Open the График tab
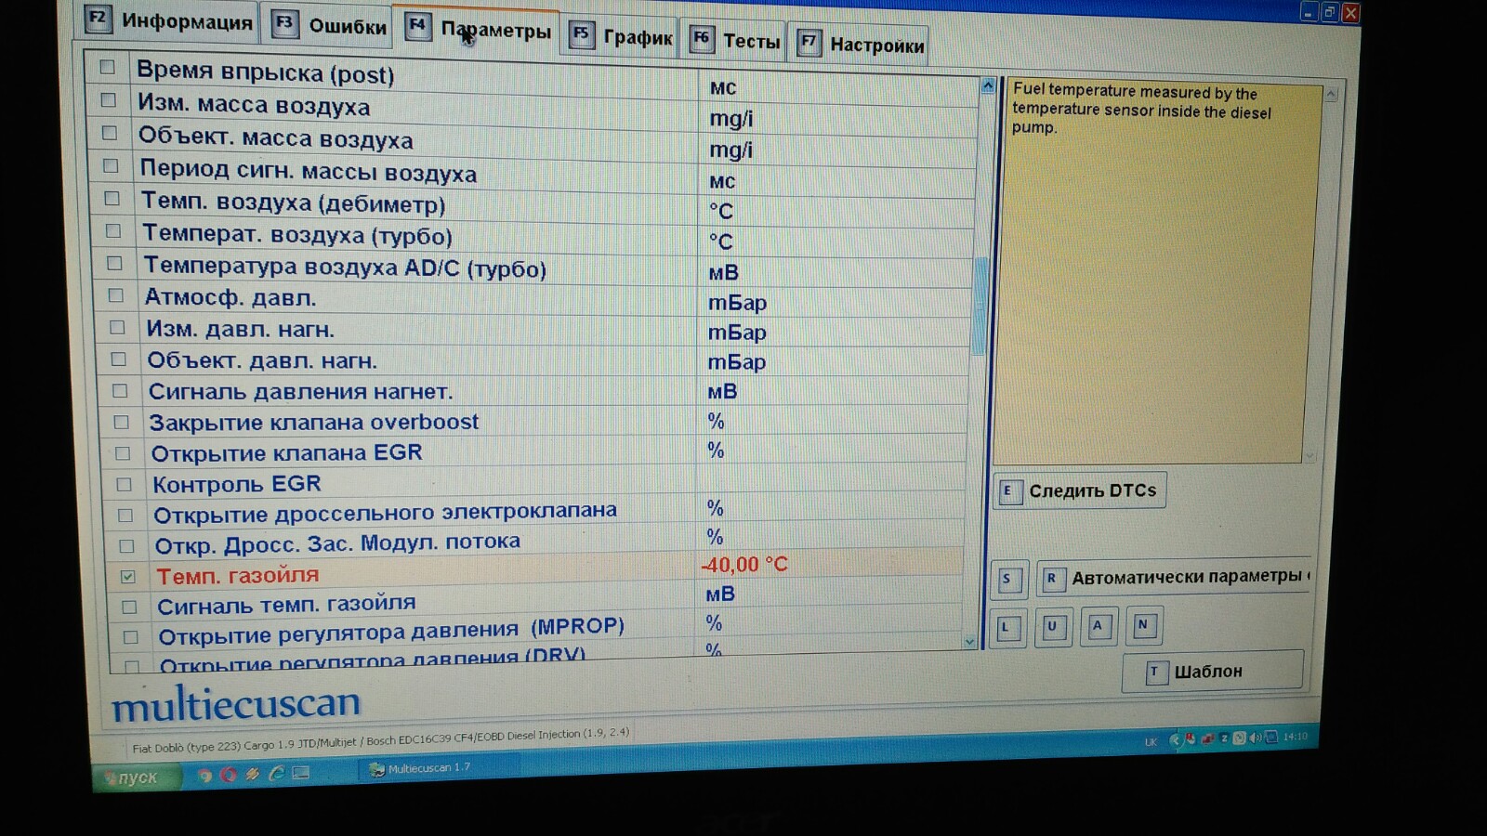1487x836 pixels. coord(622,37)
